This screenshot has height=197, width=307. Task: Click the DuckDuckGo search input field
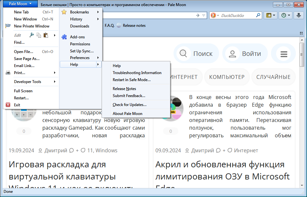[237, 16]
